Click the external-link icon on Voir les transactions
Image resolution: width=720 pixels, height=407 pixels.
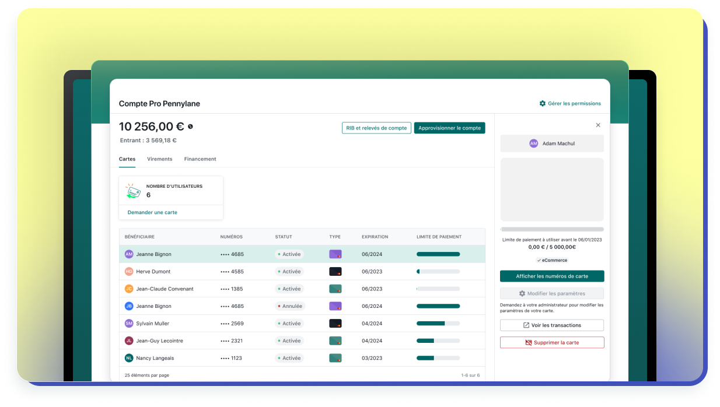[x=526, y=325]
